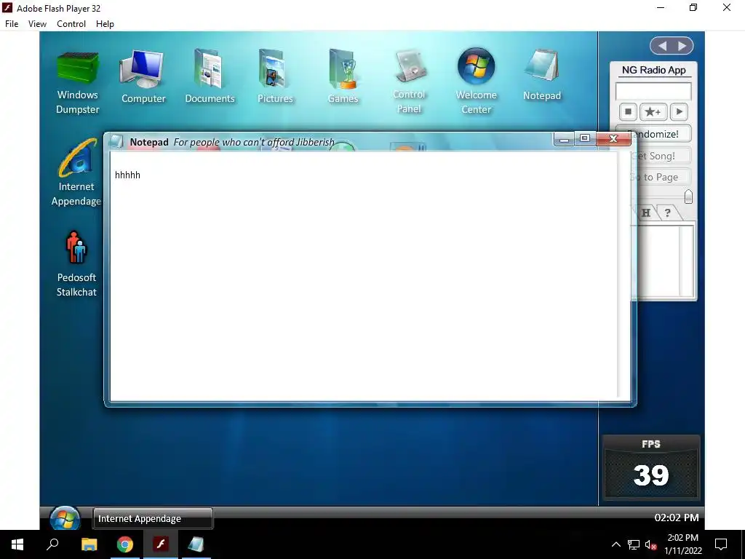The height and width of the screenshot is (559, 745).
Task: Open the Flash Player Control menu
Action: click(71, 24)
